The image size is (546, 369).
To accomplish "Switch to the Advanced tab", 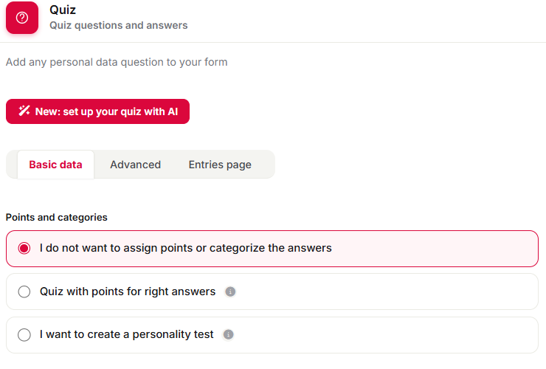I will coord(136,165).
